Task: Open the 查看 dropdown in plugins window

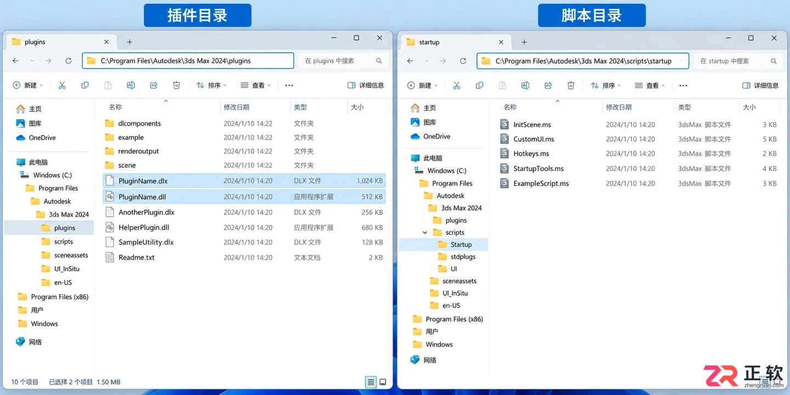Action: click(256, 85)
